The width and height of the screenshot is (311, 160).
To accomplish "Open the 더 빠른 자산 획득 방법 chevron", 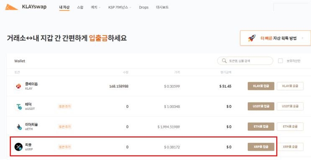I will (x=303, y=38).
